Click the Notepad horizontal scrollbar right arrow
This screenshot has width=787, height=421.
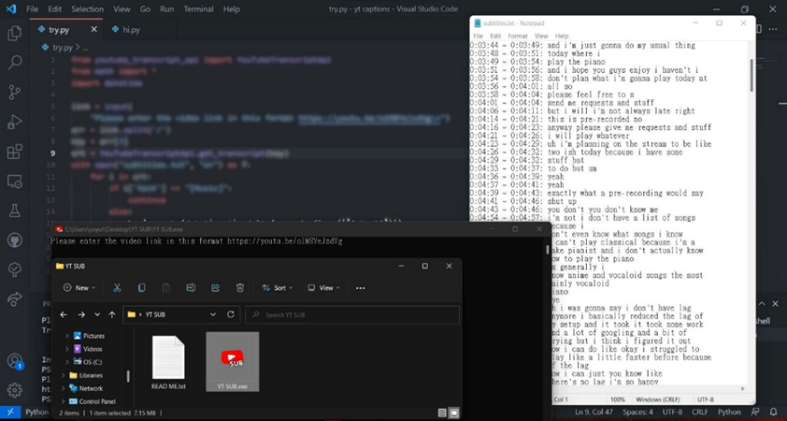tap(743, 388)
